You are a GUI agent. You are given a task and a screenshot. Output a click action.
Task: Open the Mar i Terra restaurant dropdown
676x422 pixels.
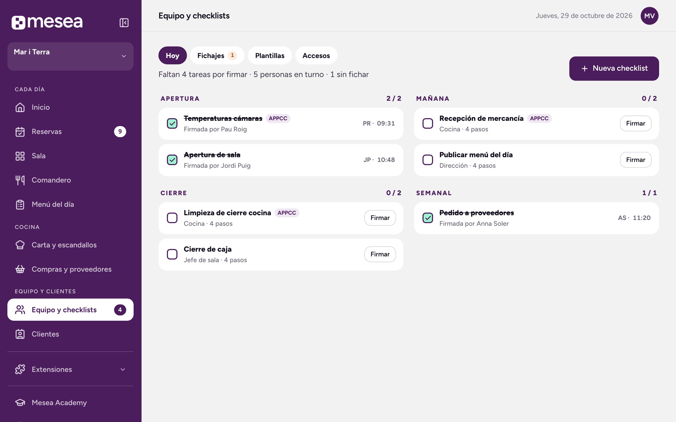pos(71,56)
